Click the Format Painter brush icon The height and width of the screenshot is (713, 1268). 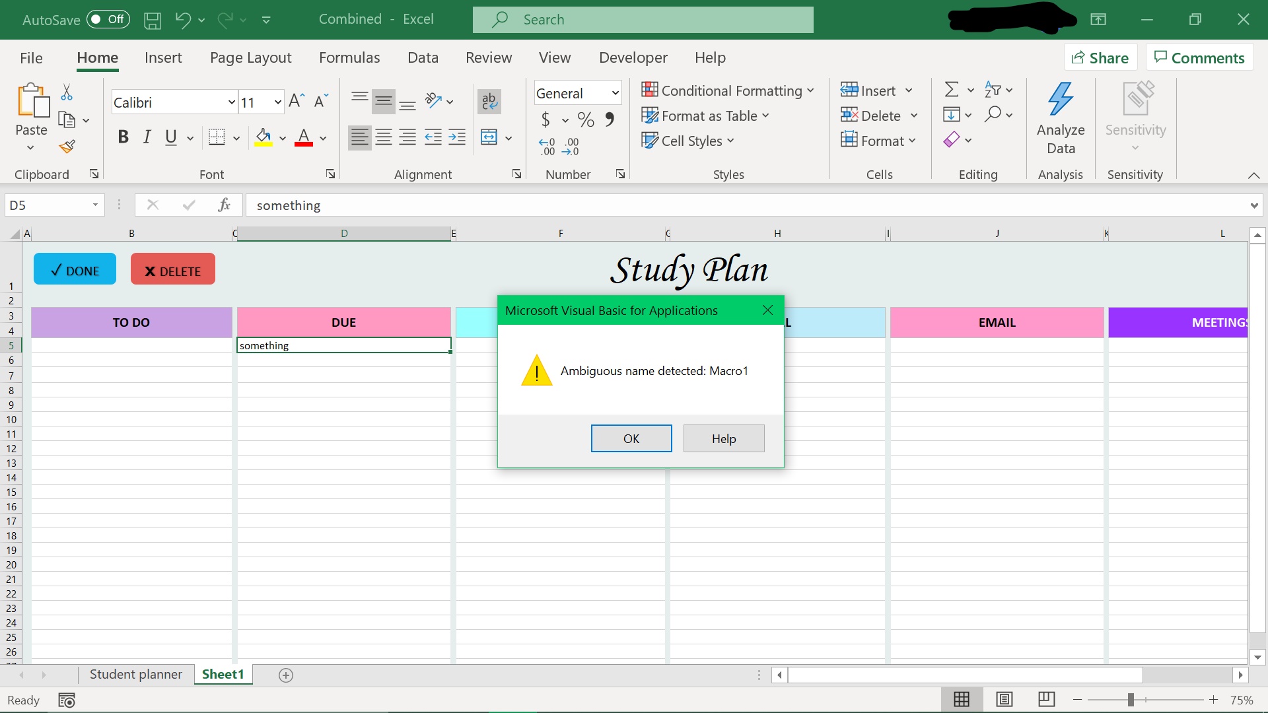click(x=67, y=147)
